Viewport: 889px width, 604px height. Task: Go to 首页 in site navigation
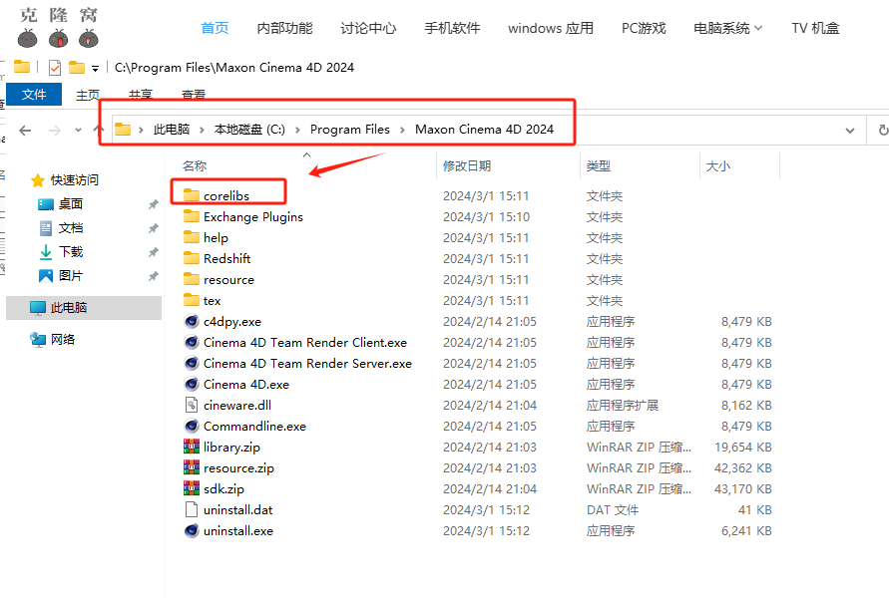[x=215, y=28]
